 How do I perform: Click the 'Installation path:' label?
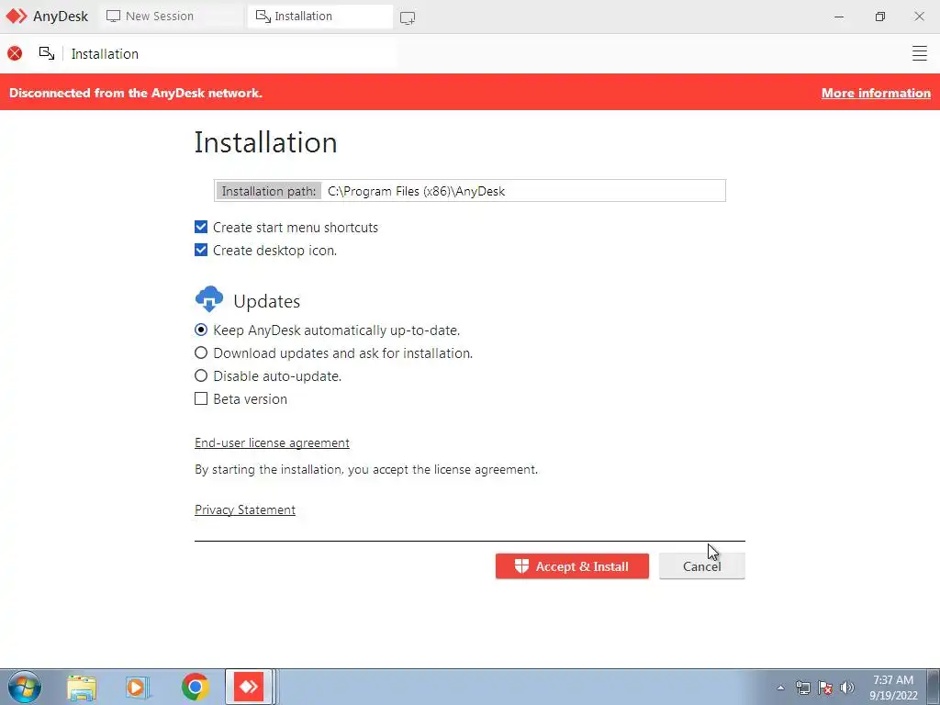pos(269,191)
